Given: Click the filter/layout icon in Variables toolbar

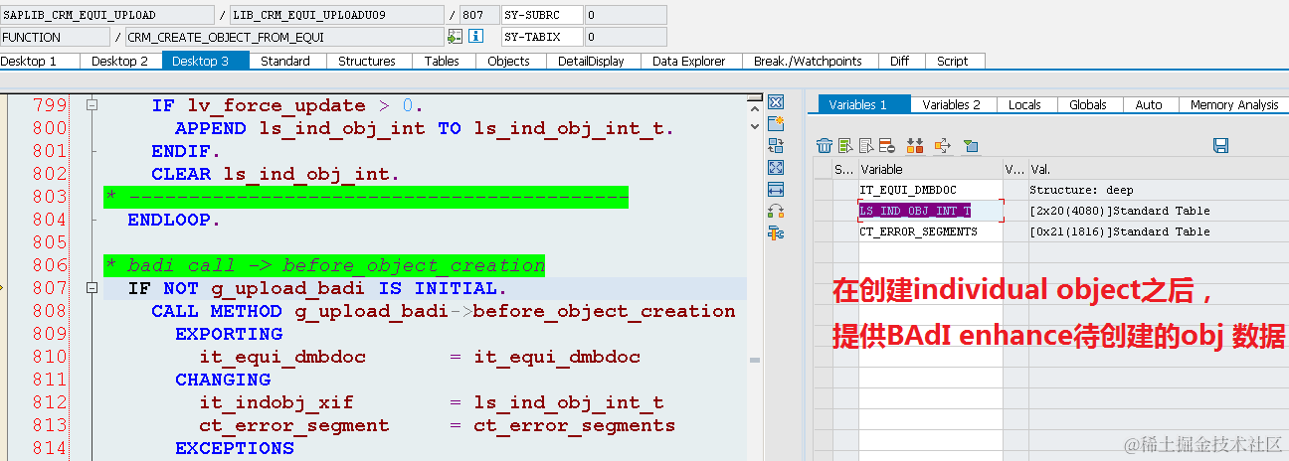Looking at the screenshot, I should [971, 146].
